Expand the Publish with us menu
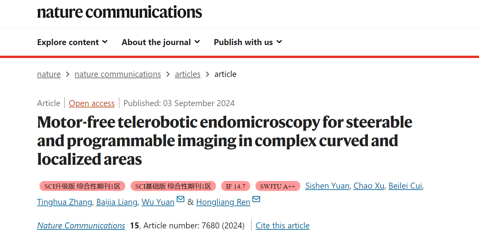The width and height of the screenshot is (479, 239). coord(248,42)
